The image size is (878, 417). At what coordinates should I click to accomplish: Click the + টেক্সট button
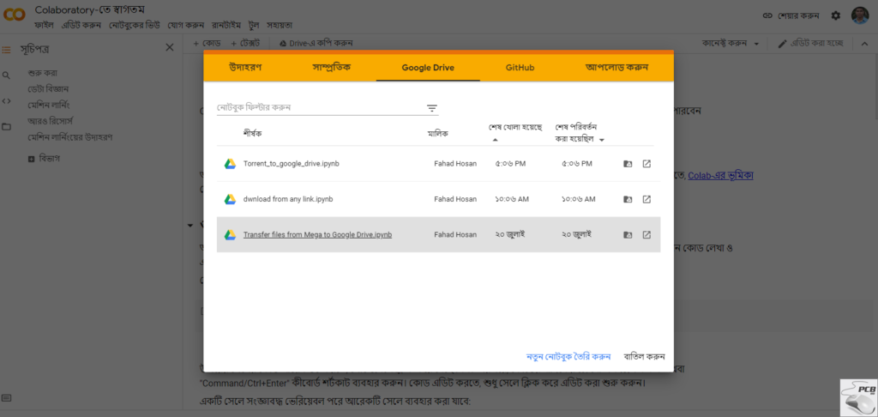(x=245, y=43)
